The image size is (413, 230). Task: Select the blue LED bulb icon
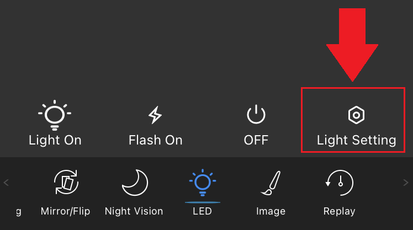tap(202, 182)
